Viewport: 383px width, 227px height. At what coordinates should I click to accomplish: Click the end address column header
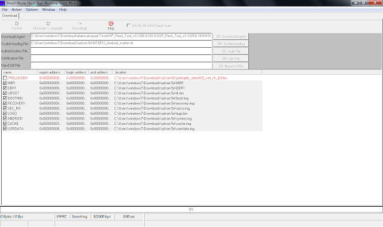100,72
